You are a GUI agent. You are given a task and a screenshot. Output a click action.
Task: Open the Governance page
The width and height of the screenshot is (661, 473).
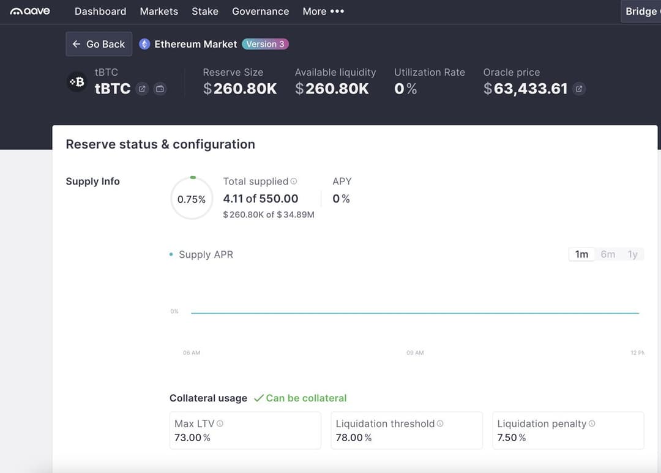[x=261, y=12]
